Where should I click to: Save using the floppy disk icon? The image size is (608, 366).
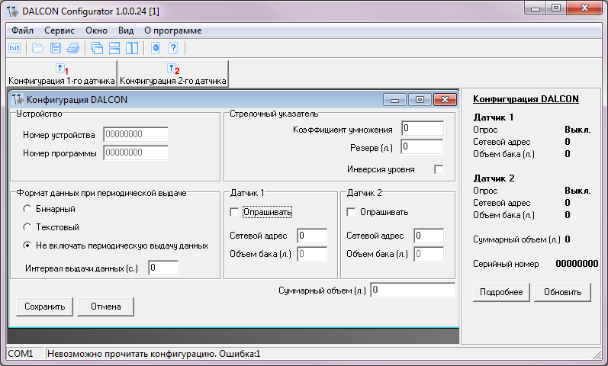click(x=56, y=48)
